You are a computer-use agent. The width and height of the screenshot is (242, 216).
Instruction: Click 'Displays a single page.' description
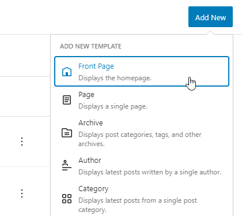tap(113, 106)
